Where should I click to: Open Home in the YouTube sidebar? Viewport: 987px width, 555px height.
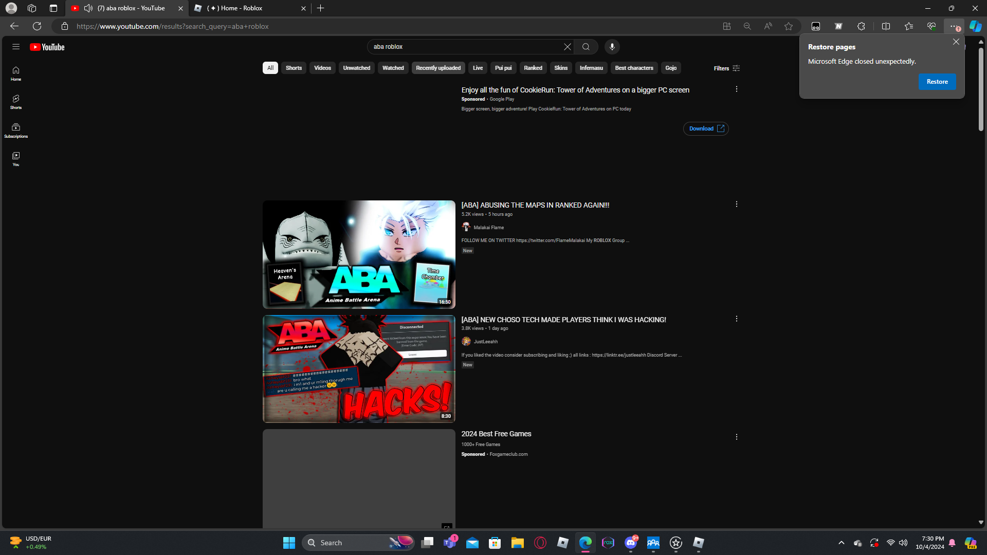click(16, 73)
